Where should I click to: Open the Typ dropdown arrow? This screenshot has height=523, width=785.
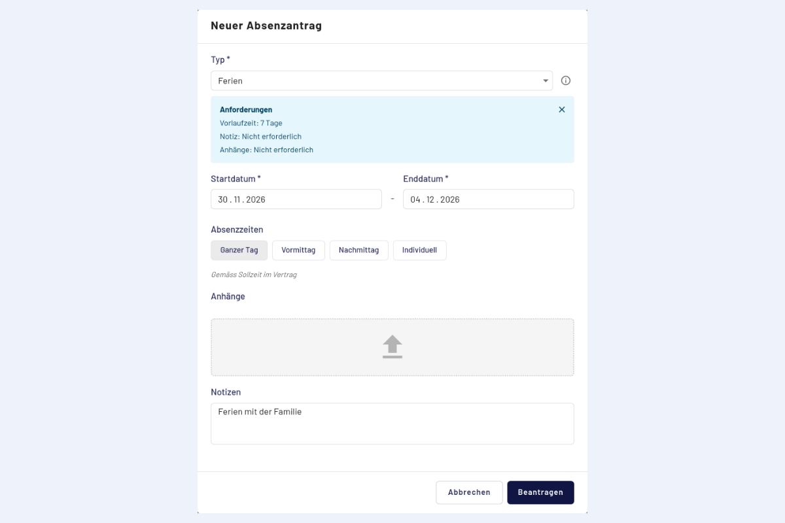click(x=546, y=81)
